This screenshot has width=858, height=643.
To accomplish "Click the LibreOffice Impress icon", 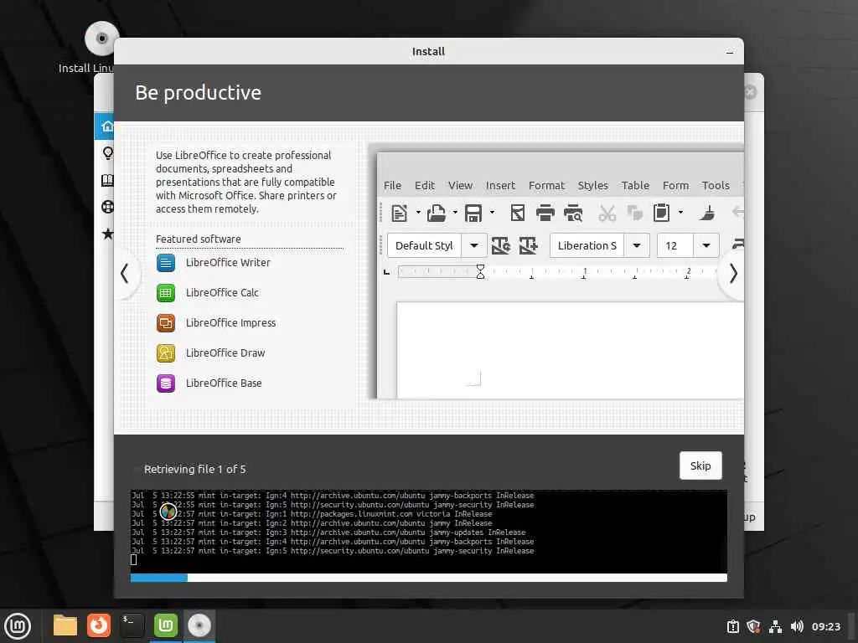I will coord(166,322).
